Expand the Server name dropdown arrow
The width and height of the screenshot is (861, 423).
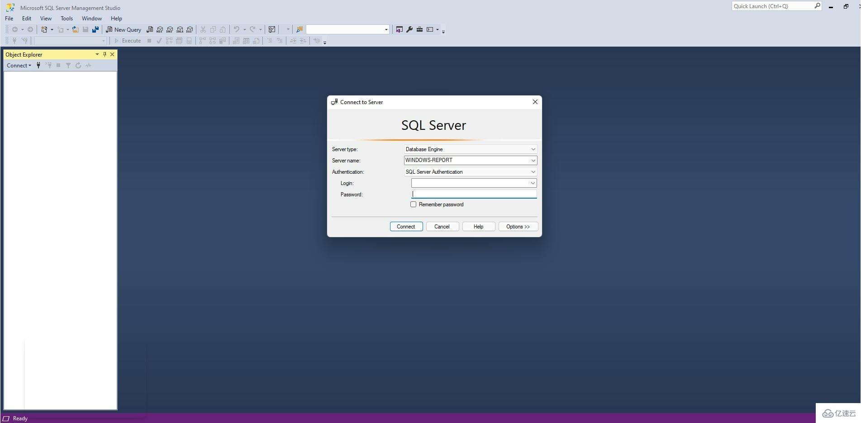[533, 161]
